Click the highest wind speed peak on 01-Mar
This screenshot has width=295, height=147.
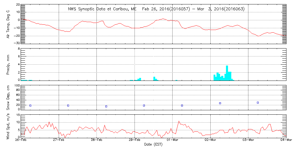(179, 121)
